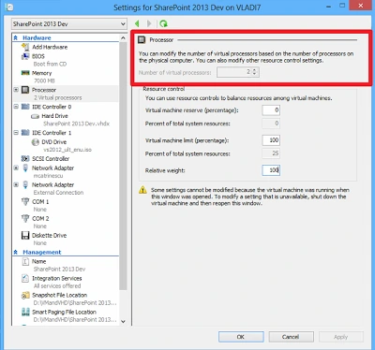
Task: Select the DVD Drive disc icon
Action: pyautogui.click(x=36, y=142)
